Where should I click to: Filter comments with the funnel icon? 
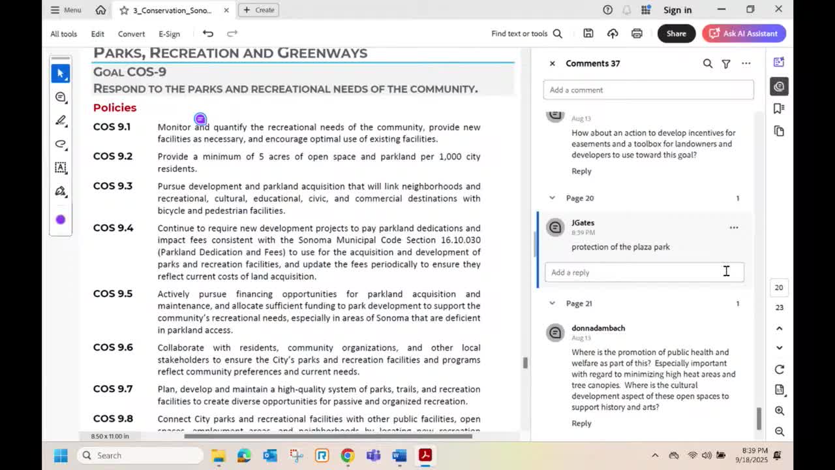(726, 63)
